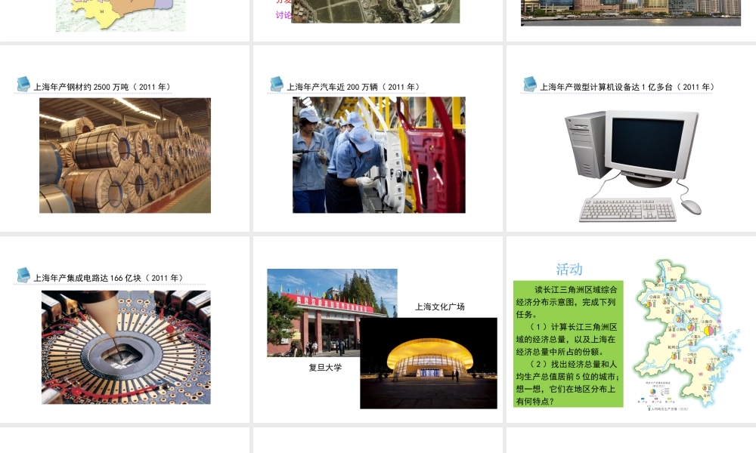
Task: Click the car assembly workers photo
Action: click(x=379, y=155)
